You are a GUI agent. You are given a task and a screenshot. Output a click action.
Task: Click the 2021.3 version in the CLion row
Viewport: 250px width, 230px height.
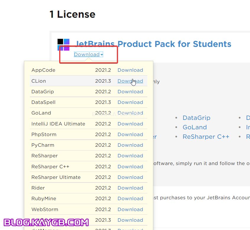click(x=103, y=81)
